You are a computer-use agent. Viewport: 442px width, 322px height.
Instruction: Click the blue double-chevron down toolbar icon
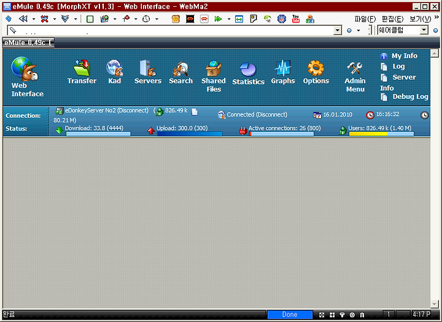(x=65, y=19)
